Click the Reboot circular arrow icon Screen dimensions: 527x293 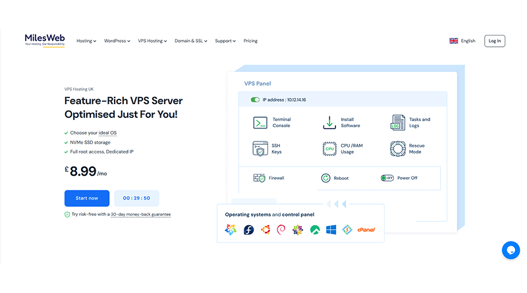pyautogui.click(x=325, y=178)
